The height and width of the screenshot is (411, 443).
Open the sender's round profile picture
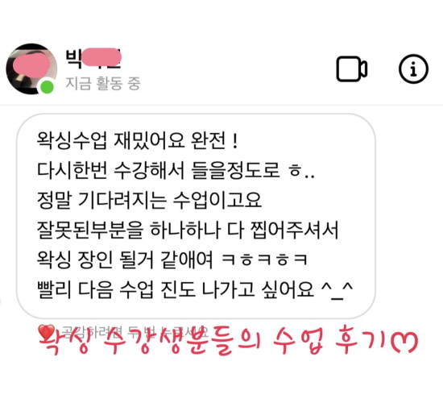(x=31, y=69)
